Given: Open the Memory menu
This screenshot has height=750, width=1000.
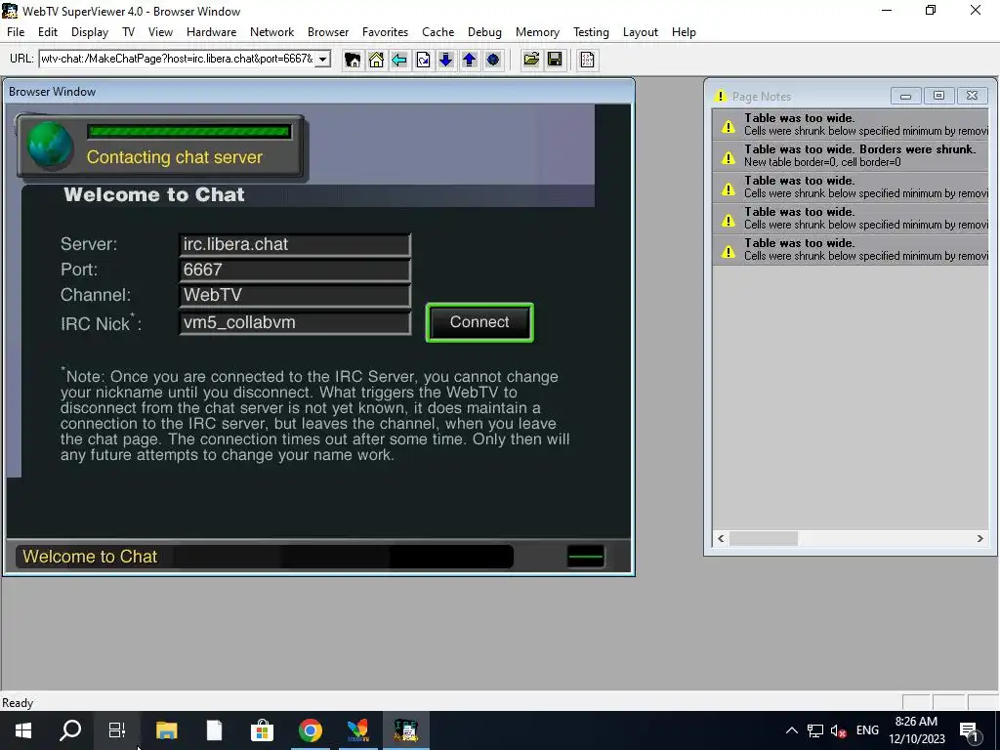Looking at the screenshot, I should pos(538,32).
